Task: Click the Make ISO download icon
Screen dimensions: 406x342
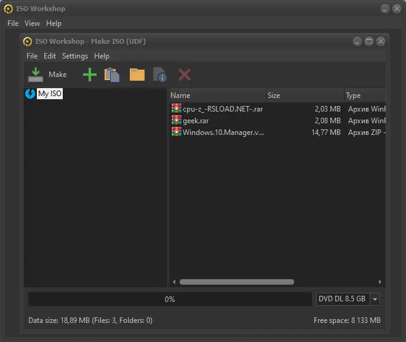Action: [x=36, y=75]
